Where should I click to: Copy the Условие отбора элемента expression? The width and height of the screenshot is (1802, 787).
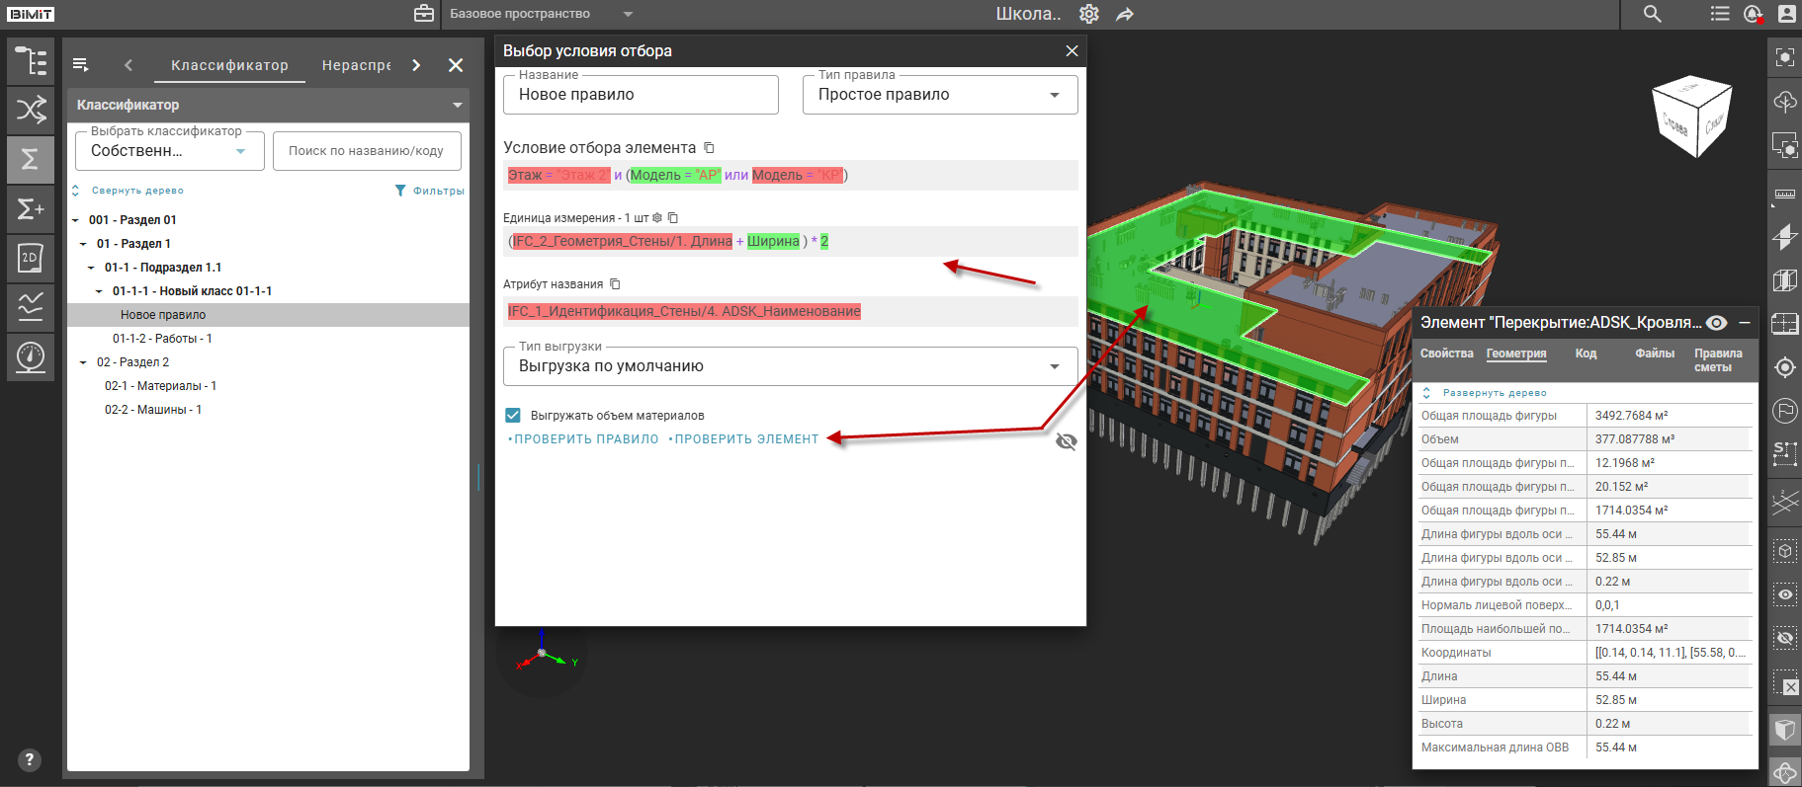[x=709, y=148]
